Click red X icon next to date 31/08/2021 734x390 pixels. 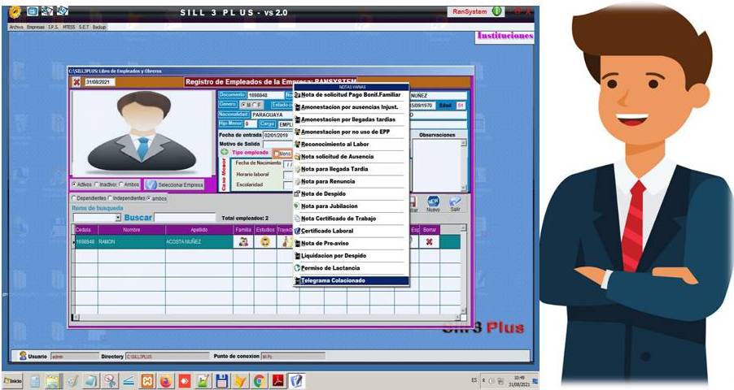tap(76, 82)
